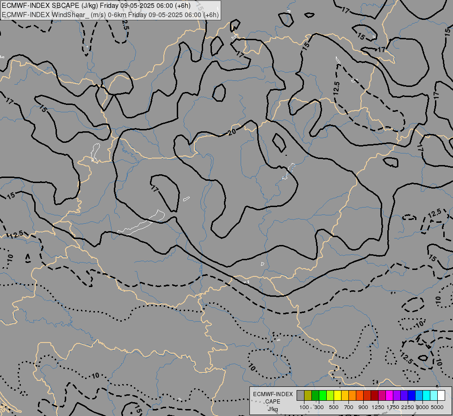The image size is (453, 416).
Task: Click the cyan swatch right of 3000
Action: 426,396
